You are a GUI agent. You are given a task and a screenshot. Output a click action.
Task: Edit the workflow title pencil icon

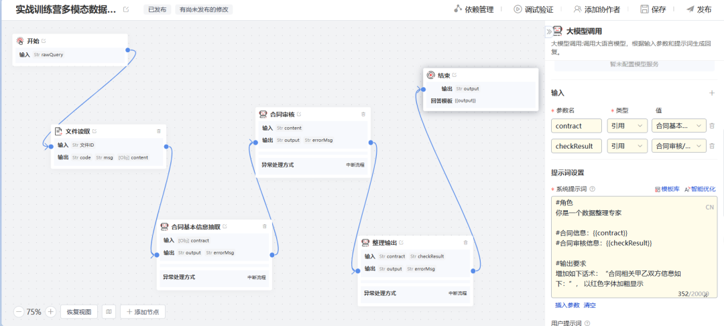point(126,9)
